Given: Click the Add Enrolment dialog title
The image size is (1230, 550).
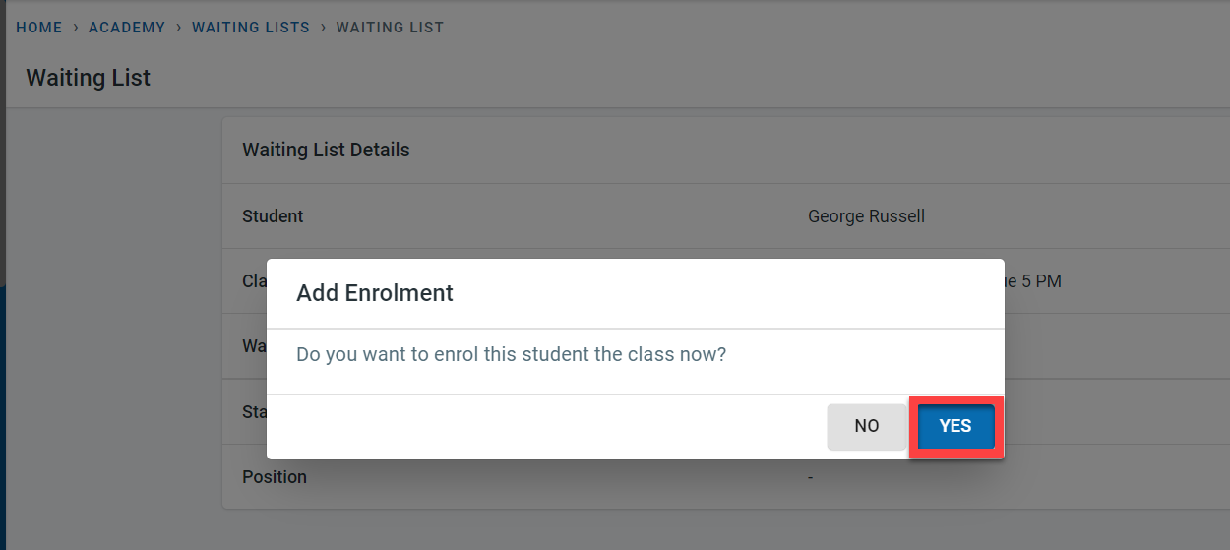Looking at the screenshot, I should click(x=375, y=293).
